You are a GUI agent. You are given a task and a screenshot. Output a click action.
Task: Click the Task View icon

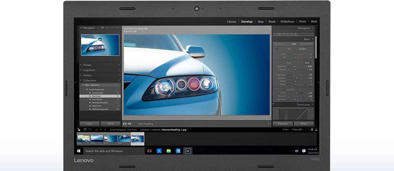(149, 151)
